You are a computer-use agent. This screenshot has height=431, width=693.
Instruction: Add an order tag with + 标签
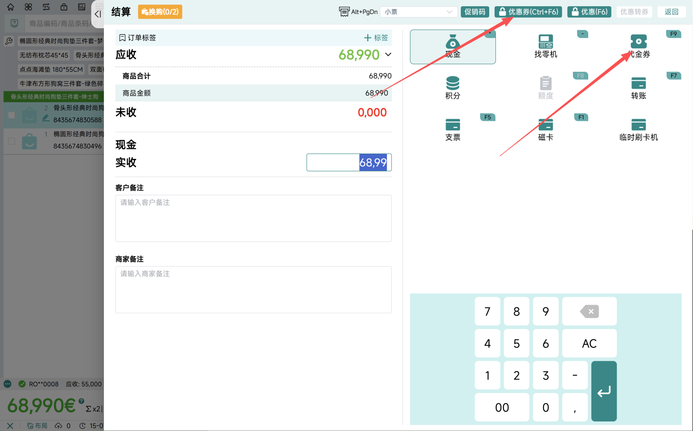coord(376,38)
